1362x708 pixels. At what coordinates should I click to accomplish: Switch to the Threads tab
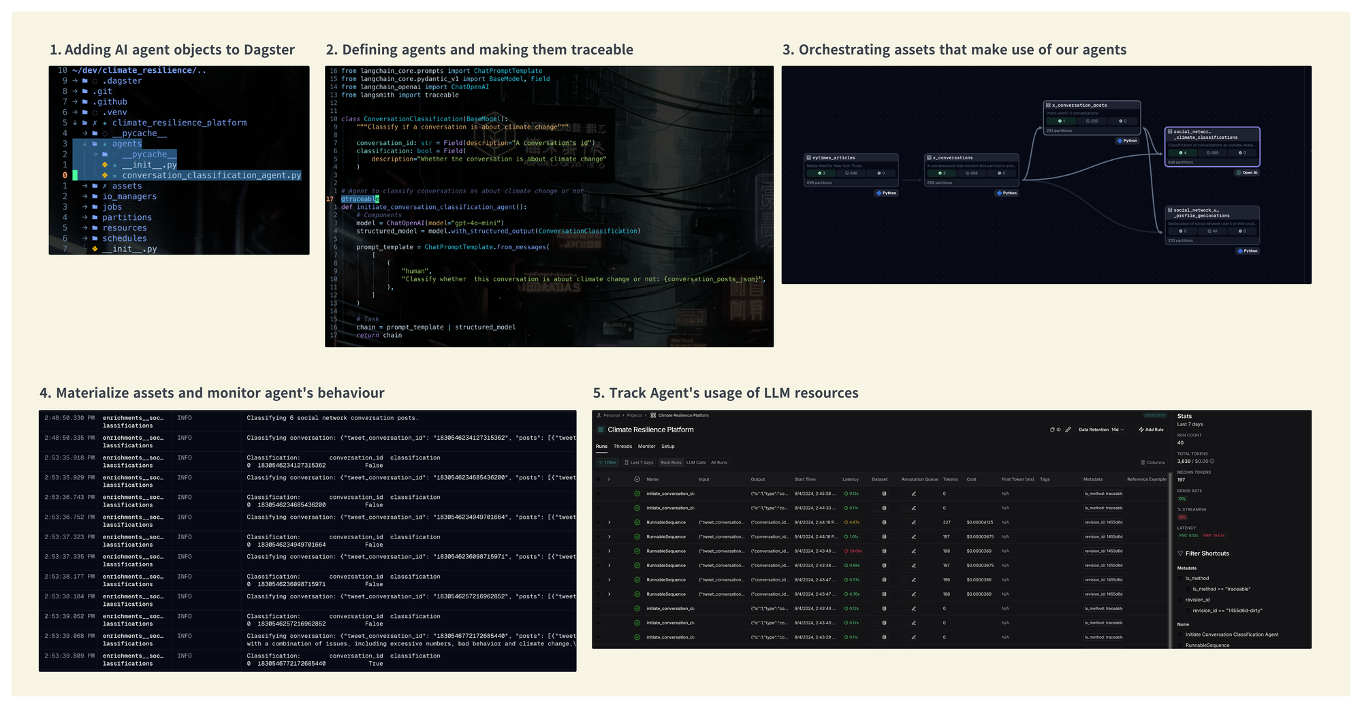[622, 446]
